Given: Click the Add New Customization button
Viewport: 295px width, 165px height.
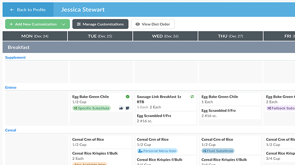Looking at the screenshot, I should (x=33, y=24).
